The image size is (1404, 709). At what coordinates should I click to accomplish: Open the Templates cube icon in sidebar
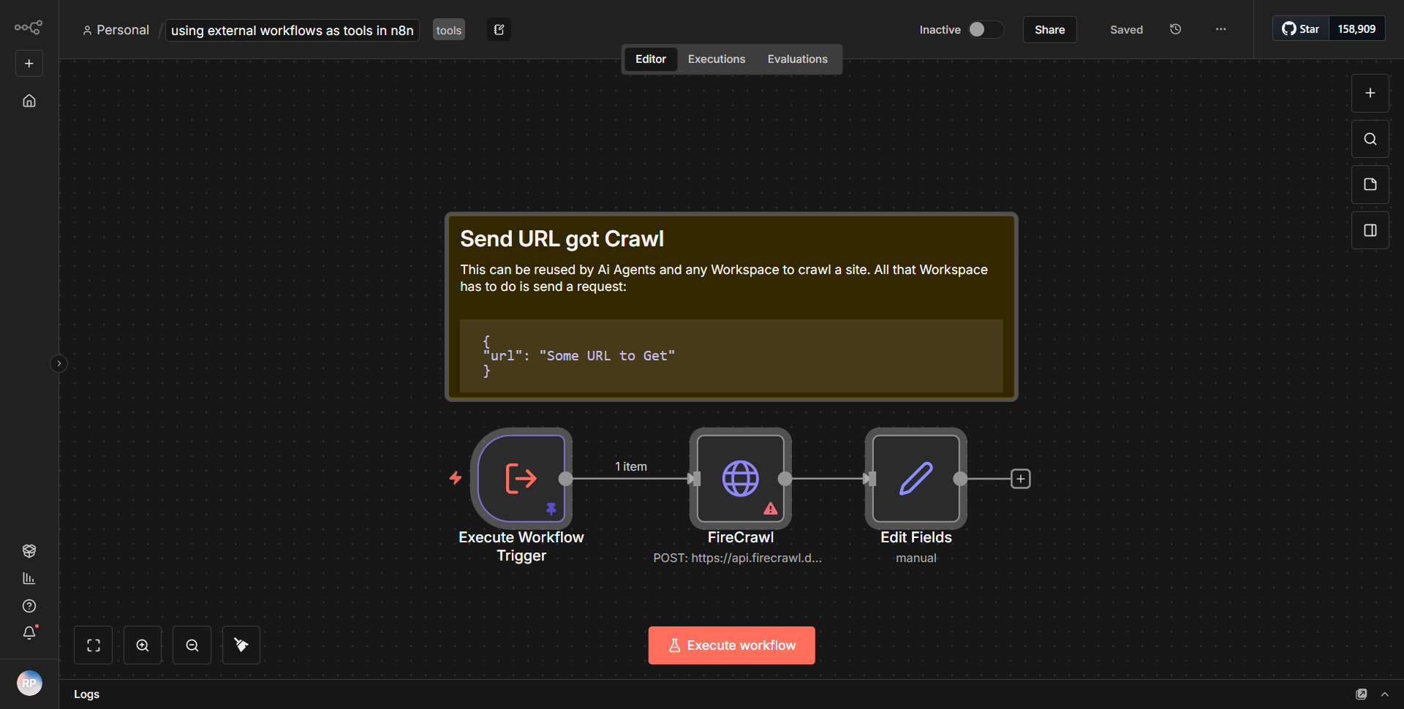tap(29, 550)
